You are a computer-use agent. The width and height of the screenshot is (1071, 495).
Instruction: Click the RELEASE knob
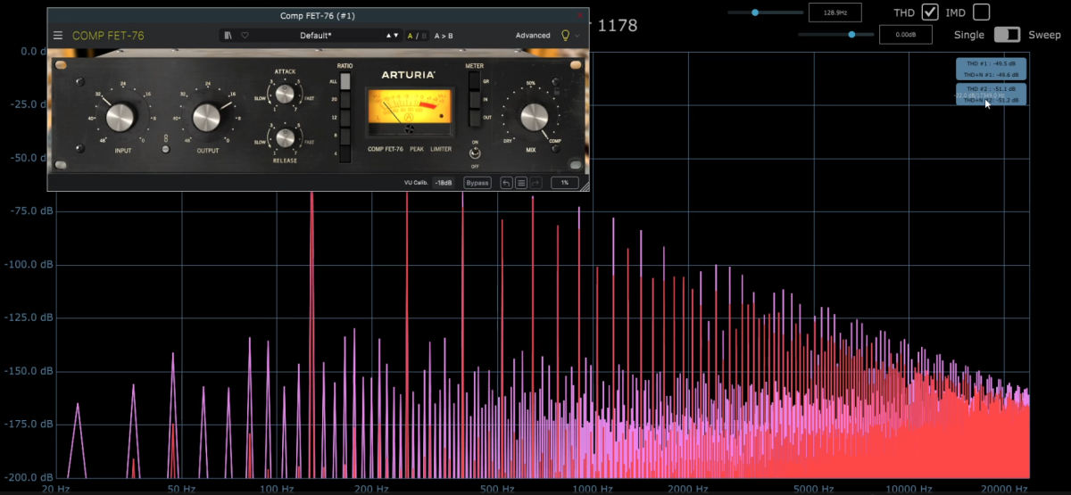pos(285,137)
